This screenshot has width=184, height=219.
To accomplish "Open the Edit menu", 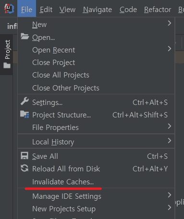I will click(x=46, y=10).
